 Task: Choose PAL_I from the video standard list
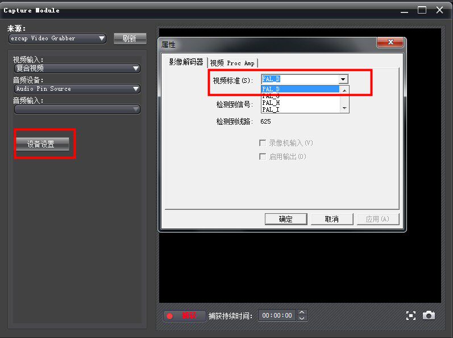coord(301,109)
